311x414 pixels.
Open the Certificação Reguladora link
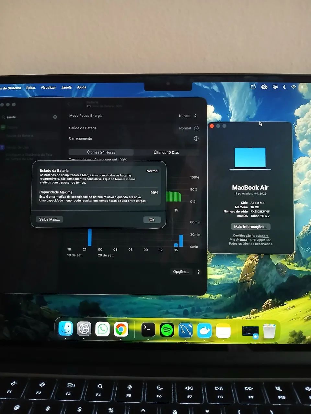coord(250,236)
